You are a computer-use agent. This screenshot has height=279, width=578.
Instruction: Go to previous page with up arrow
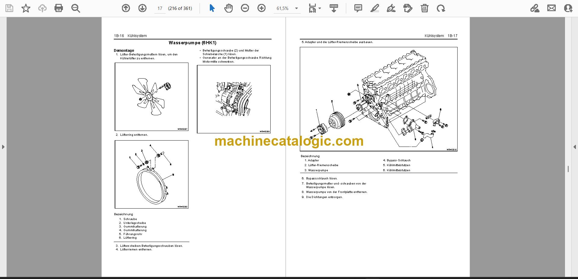point(126,8)
